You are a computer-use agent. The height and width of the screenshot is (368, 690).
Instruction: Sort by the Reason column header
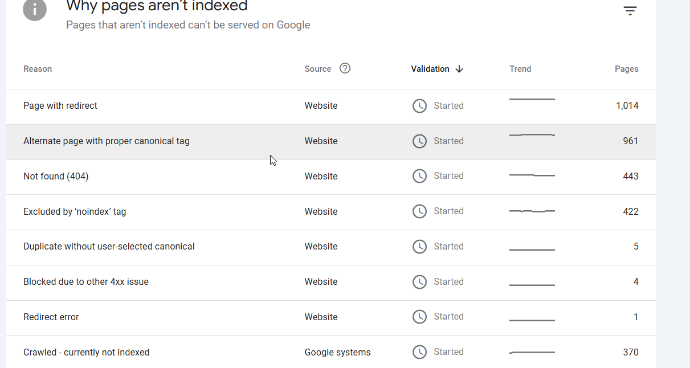point(38,69)
